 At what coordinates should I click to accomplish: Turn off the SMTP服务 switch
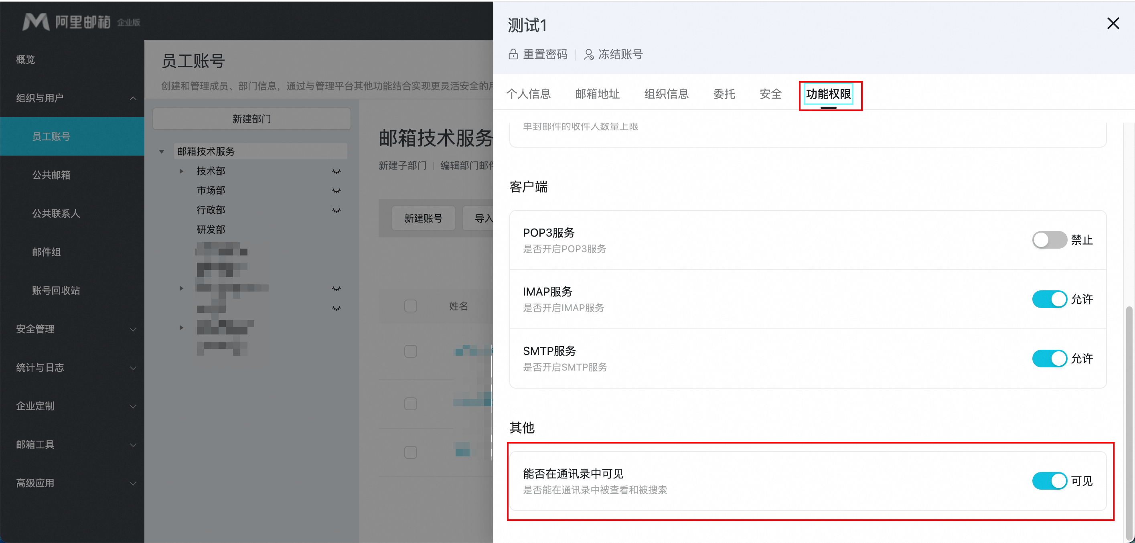point(1049,359)
